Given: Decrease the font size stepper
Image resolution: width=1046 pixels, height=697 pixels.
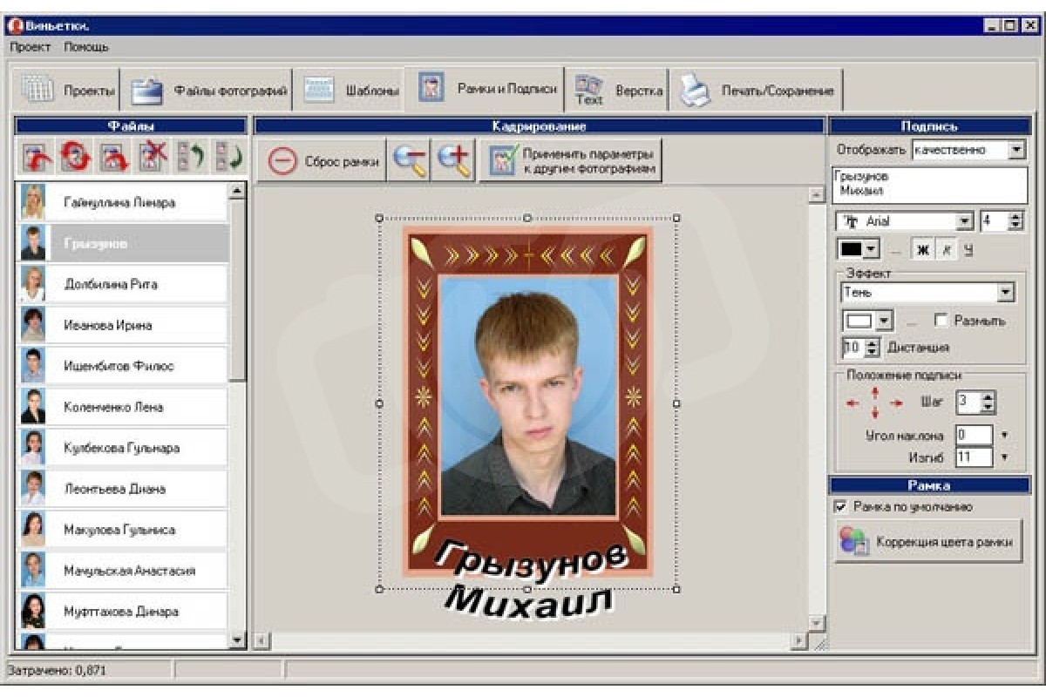Looking at the screenshot, I should click(1016, 226).
